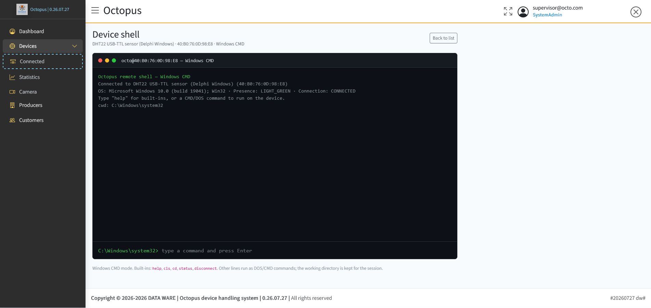
Task: Click the 'Connected to DHT22 USB-TTL sensor' line
Action: click(193, 84)
